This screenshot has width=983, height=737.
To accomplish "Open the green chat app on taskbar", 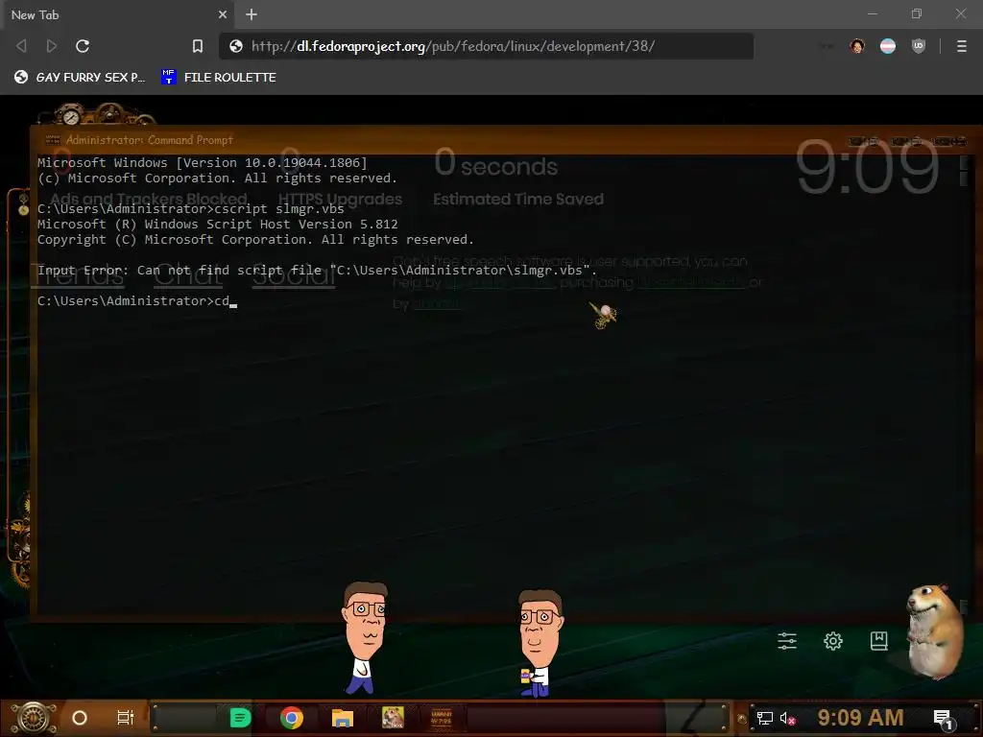I will (x=240, y=718).
